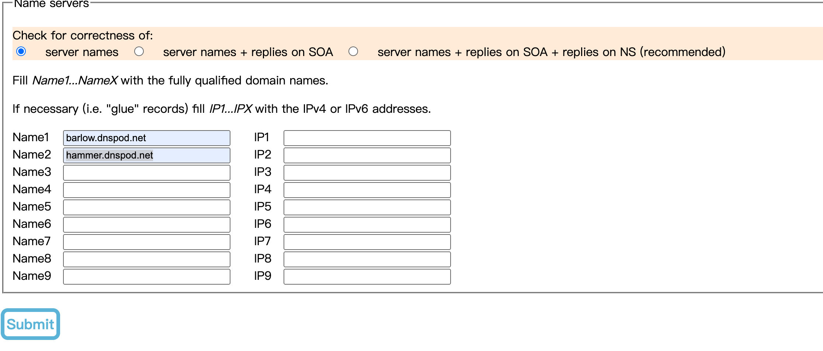Click the Submit button
This screenshot has width=823, height=351.
[31, 324]
